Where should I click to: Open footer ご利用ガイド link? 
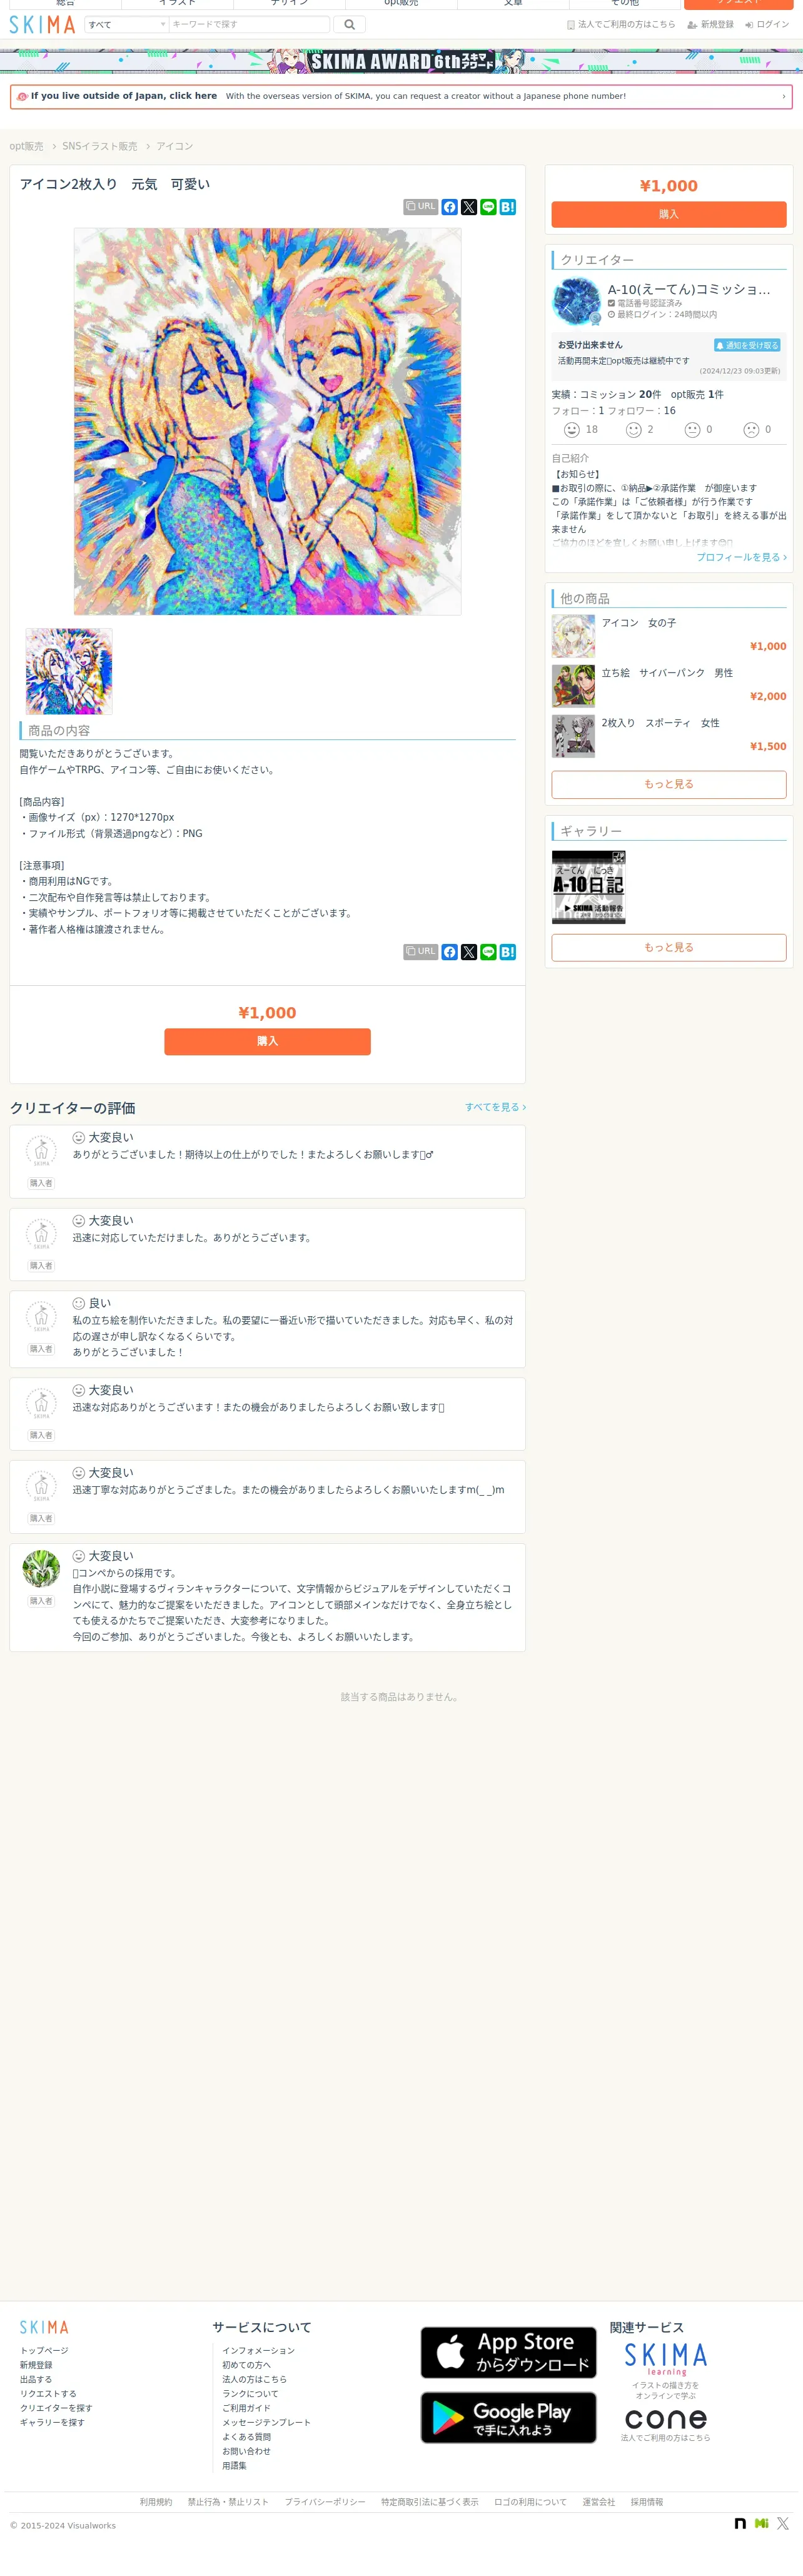point(246,2408)
